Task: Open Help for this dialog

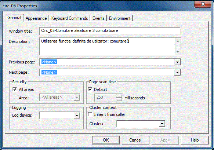Action: point(195,140)
